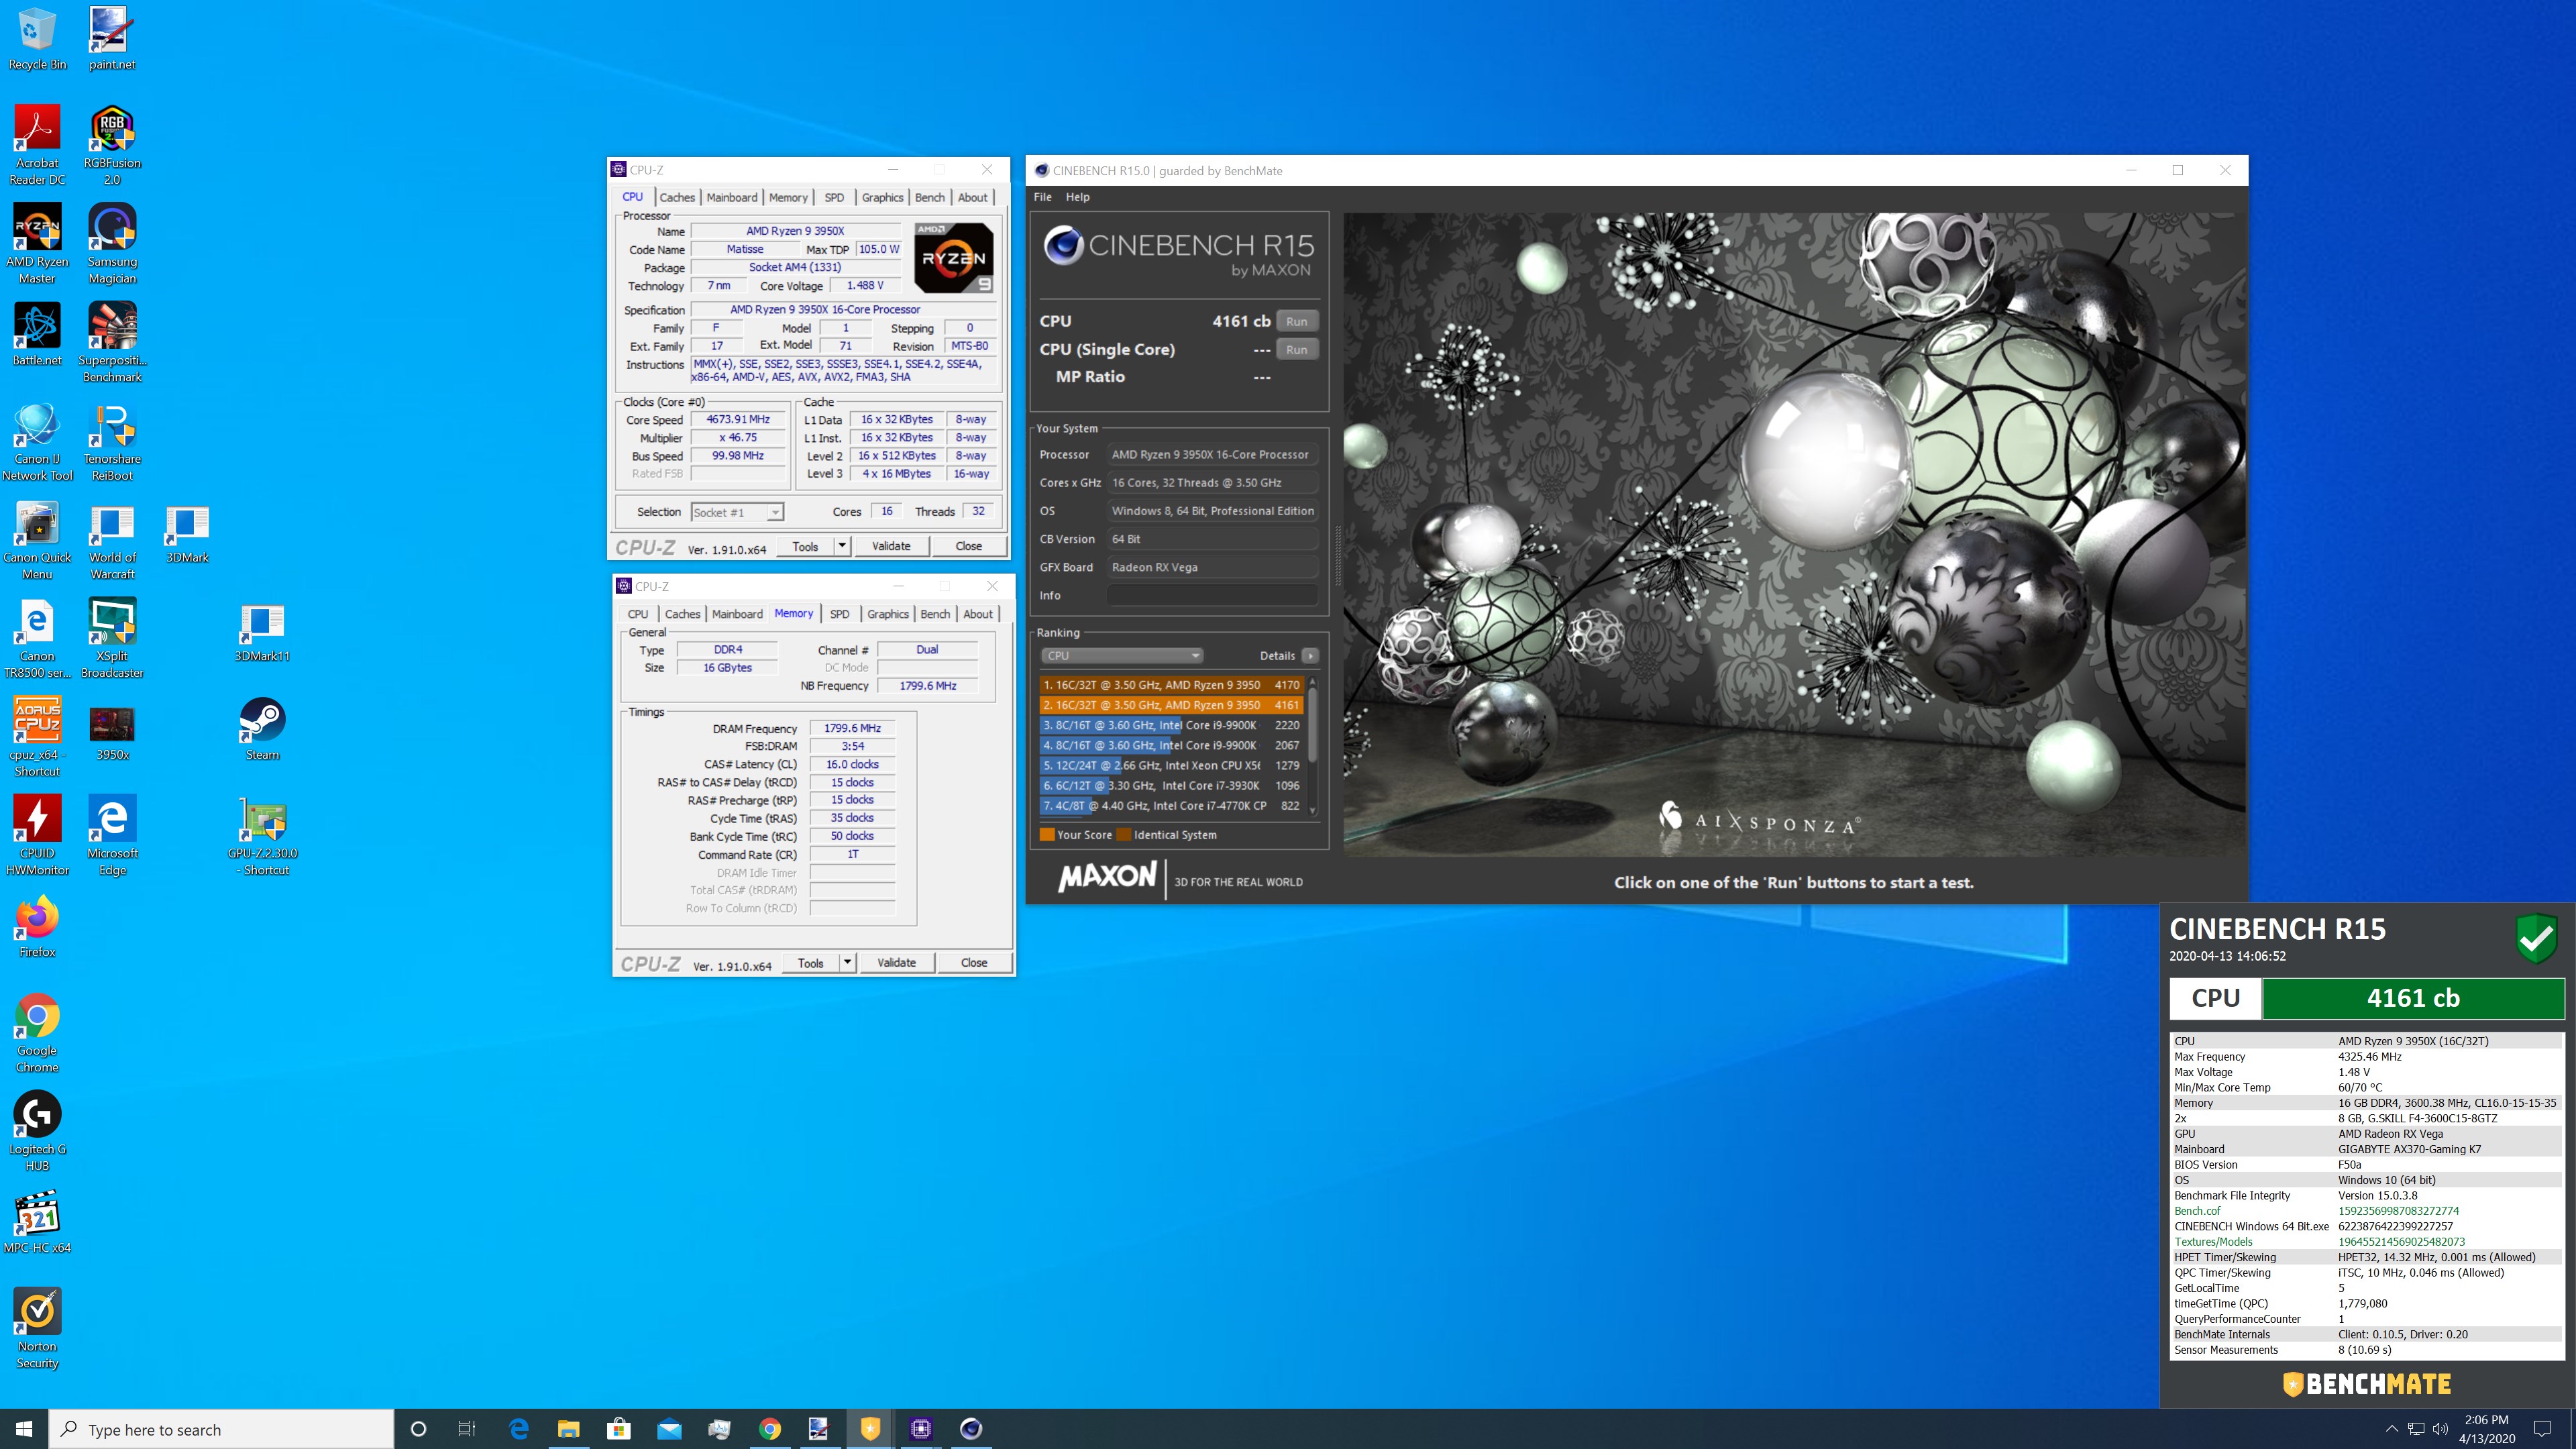Select the i9-9900K 2220 ranking row

pyautogui.click(x=1171, y=725)
